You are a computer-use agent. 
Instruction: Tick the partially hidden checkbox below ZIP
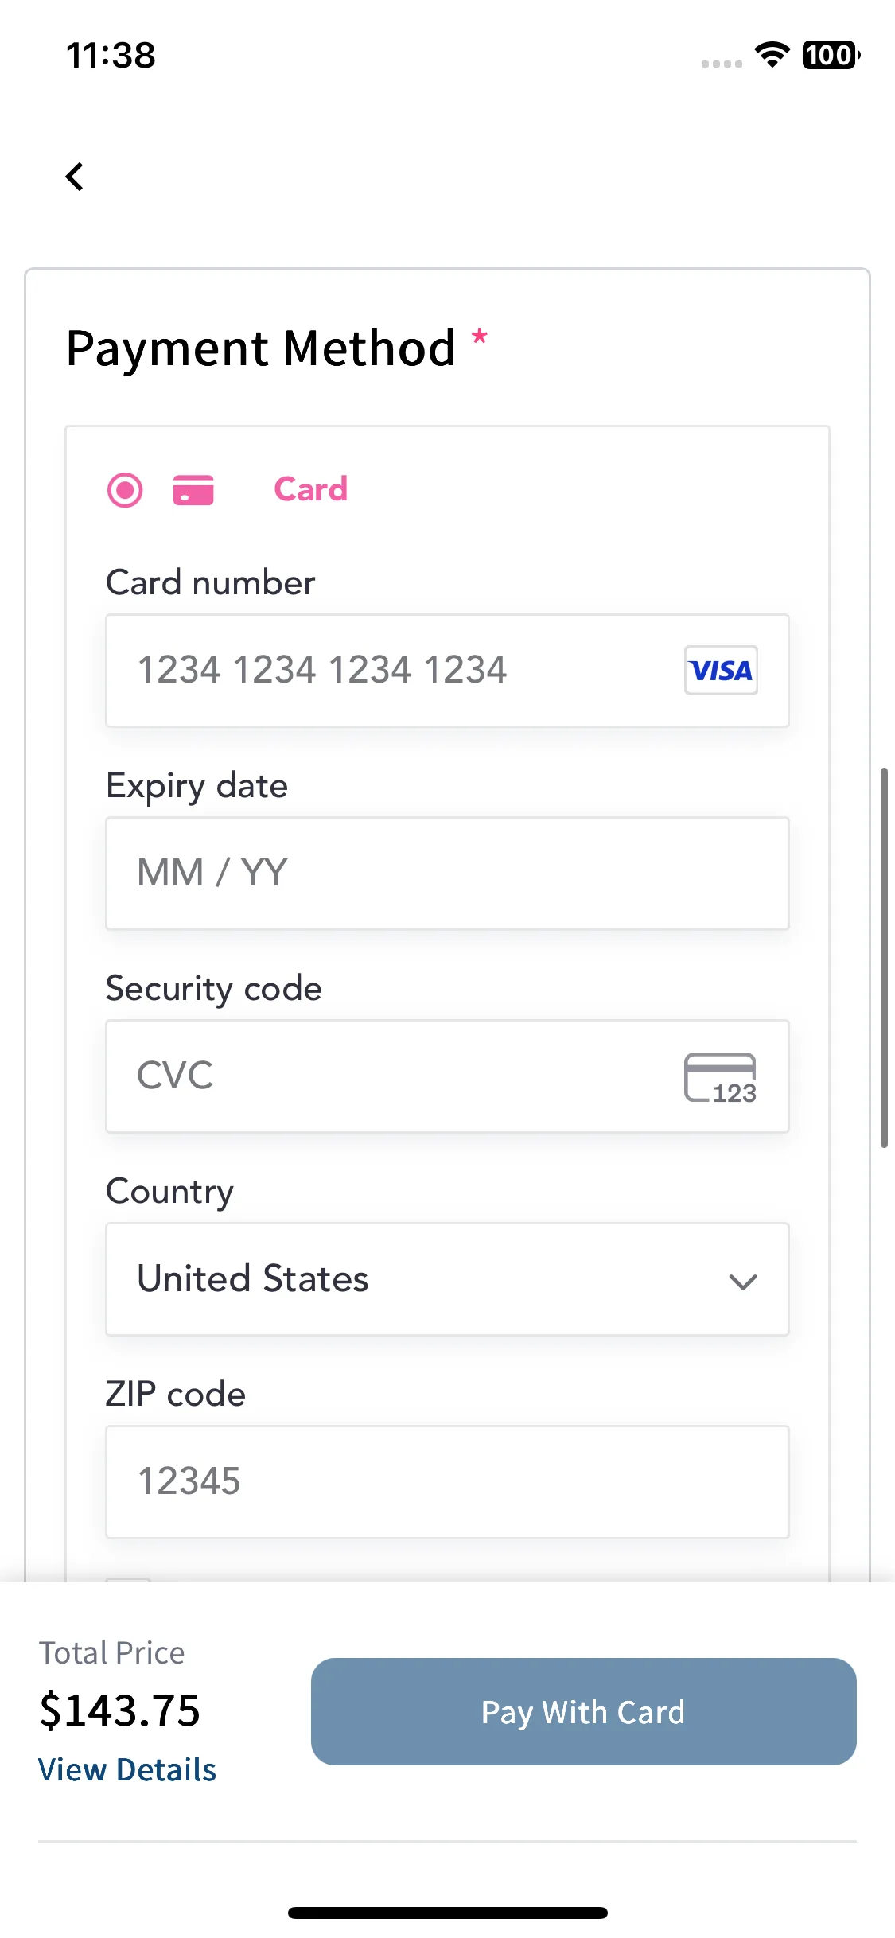pyautogui.click(x=128, y=1579)
